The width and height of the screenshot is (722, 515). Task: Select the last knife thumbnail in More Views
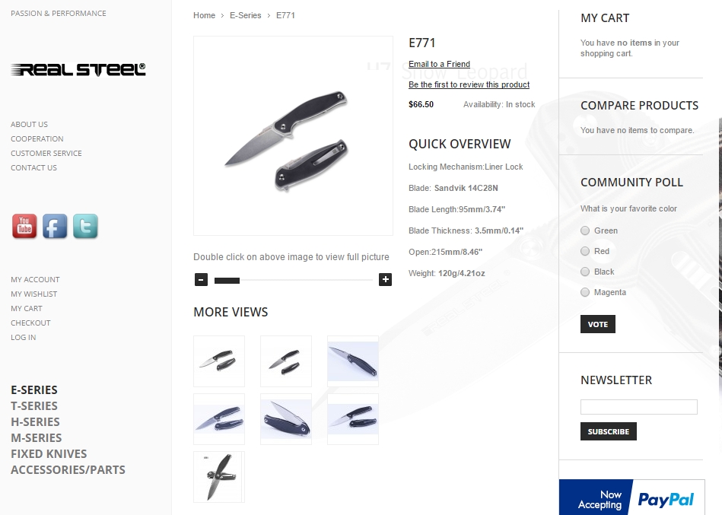[219, 477]
